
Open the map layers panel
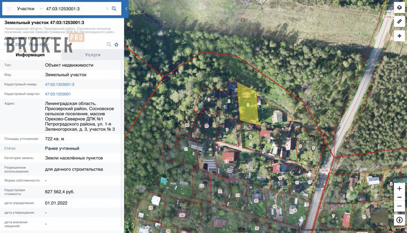click(399, 7)
